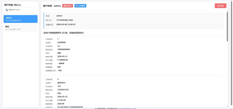Click the 用户详情: admin title

pos(52,6)
